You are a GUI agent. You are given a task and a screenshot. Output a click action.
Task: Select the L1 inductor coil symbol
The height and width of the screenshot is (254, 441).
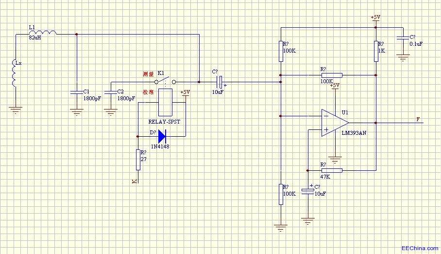pyautogui.click(x=43, y=33)
